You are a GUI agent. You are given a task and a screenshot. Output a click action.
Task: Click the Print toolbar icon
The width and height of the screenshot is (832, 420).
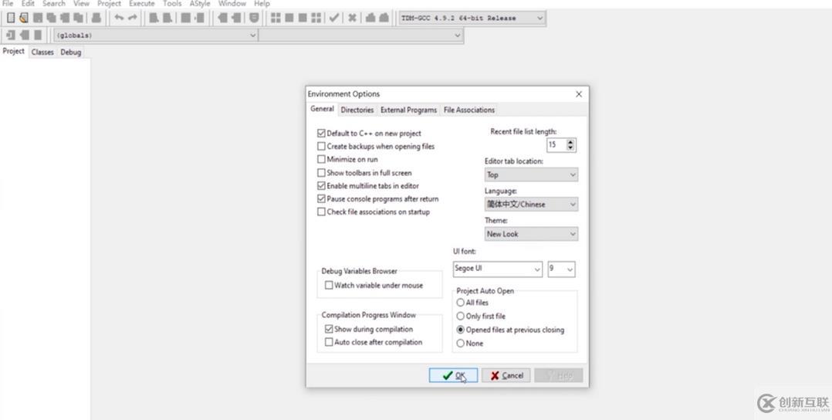[x=96, y=18]
